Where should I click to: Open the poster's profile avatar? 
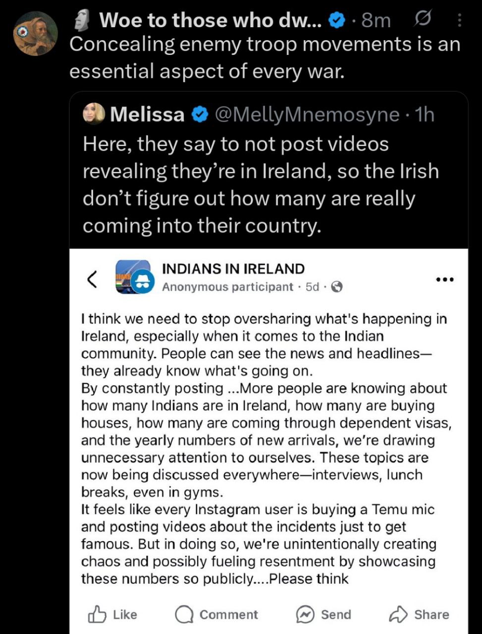pos(35,34)
